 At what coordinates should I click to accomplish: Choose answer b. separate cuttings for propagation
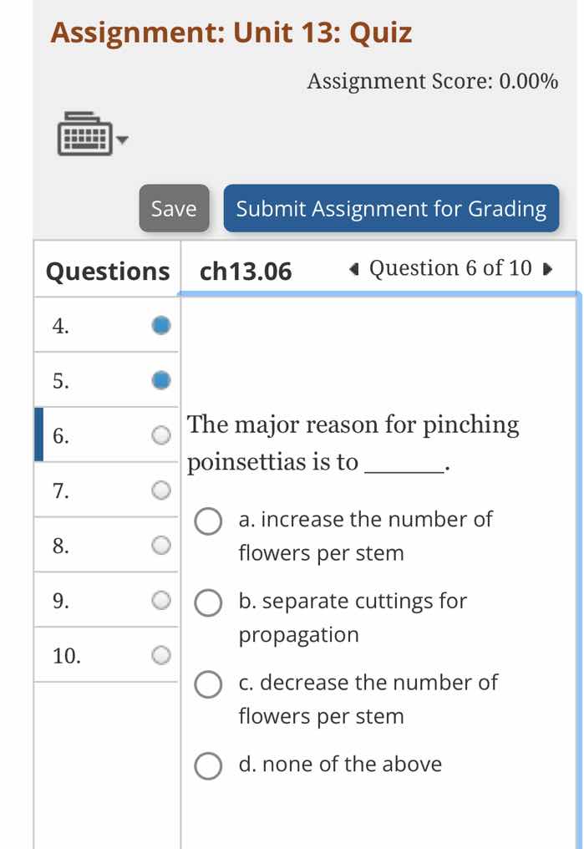(x=208, y=602)
